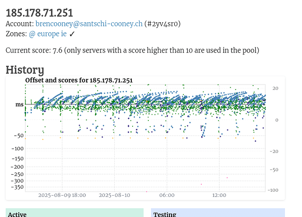This screenshot has height=217, width=302.
Task: Open the europe zone link
Action: [x=48, y=34]
